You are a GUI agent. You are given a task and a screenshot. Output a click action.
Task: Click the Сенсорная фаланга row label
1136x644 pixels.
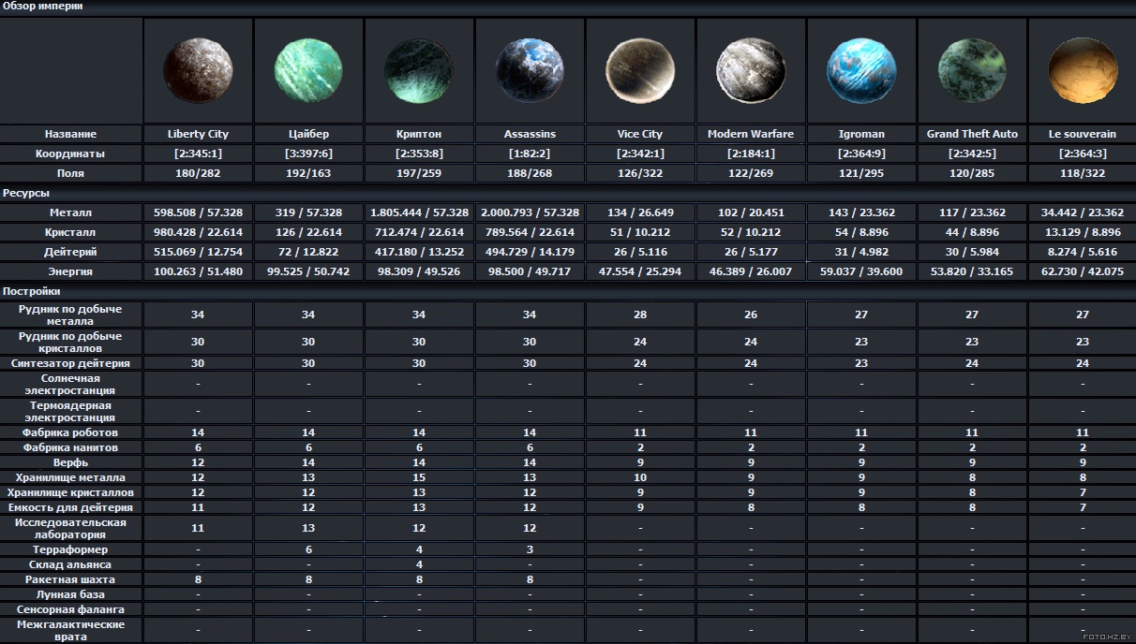[x=70, y=609]
